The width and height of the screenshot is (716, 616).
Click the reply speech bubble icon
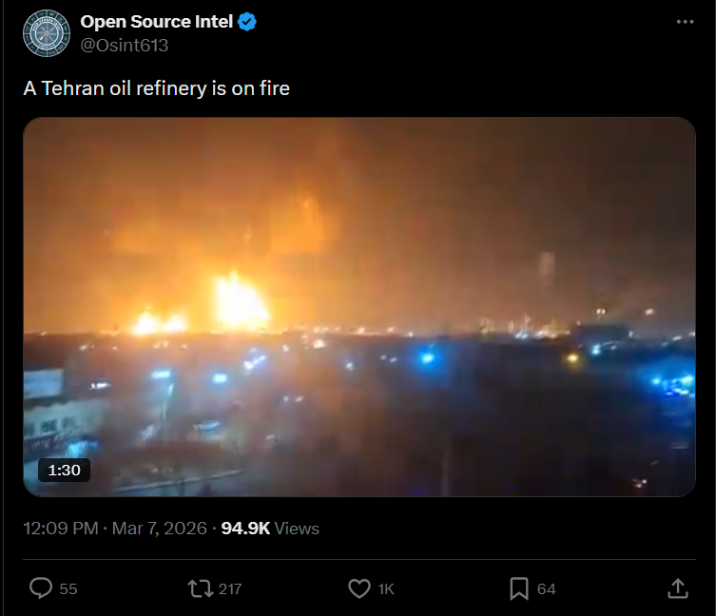[x=41, y=588]
